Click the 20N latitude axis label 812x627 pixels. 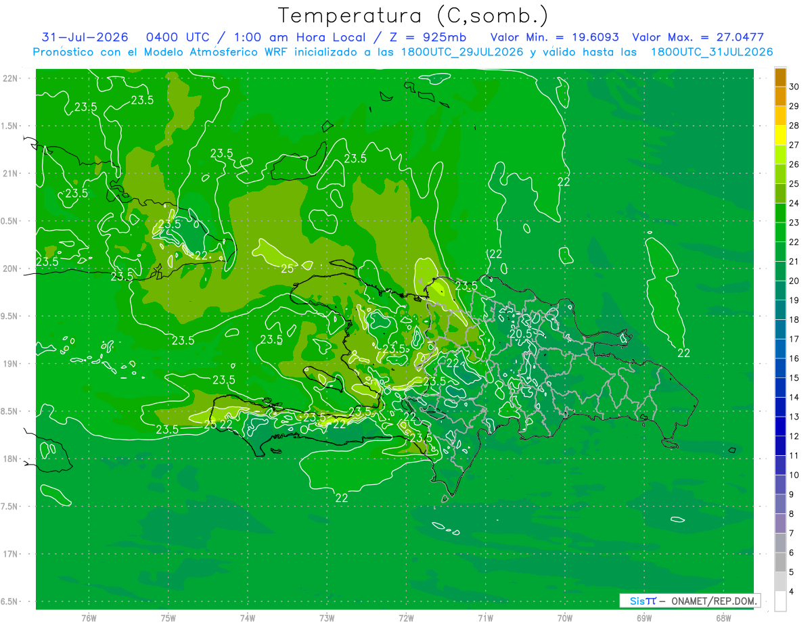pos(10,269)
